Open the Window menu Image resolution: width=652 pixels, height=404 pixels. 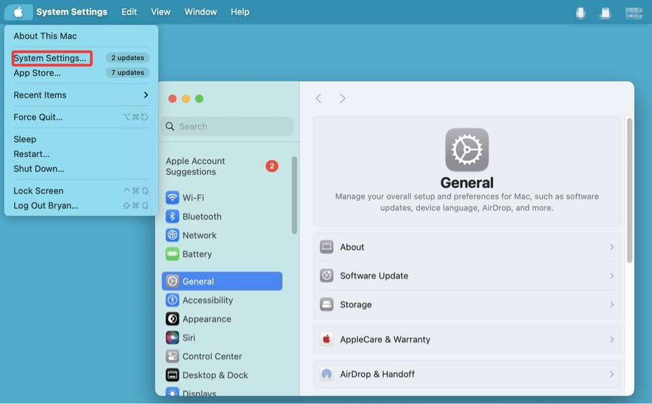(200, 12)
